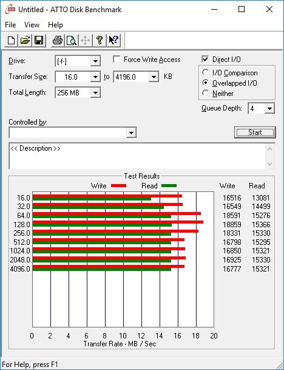Screen dimensions: 284x370
Task: Click write value 16777
Action: pos(232,269)
